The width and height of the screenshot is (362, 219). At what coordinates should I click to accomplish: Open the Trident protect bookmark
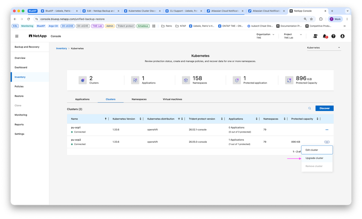point(126,26)
